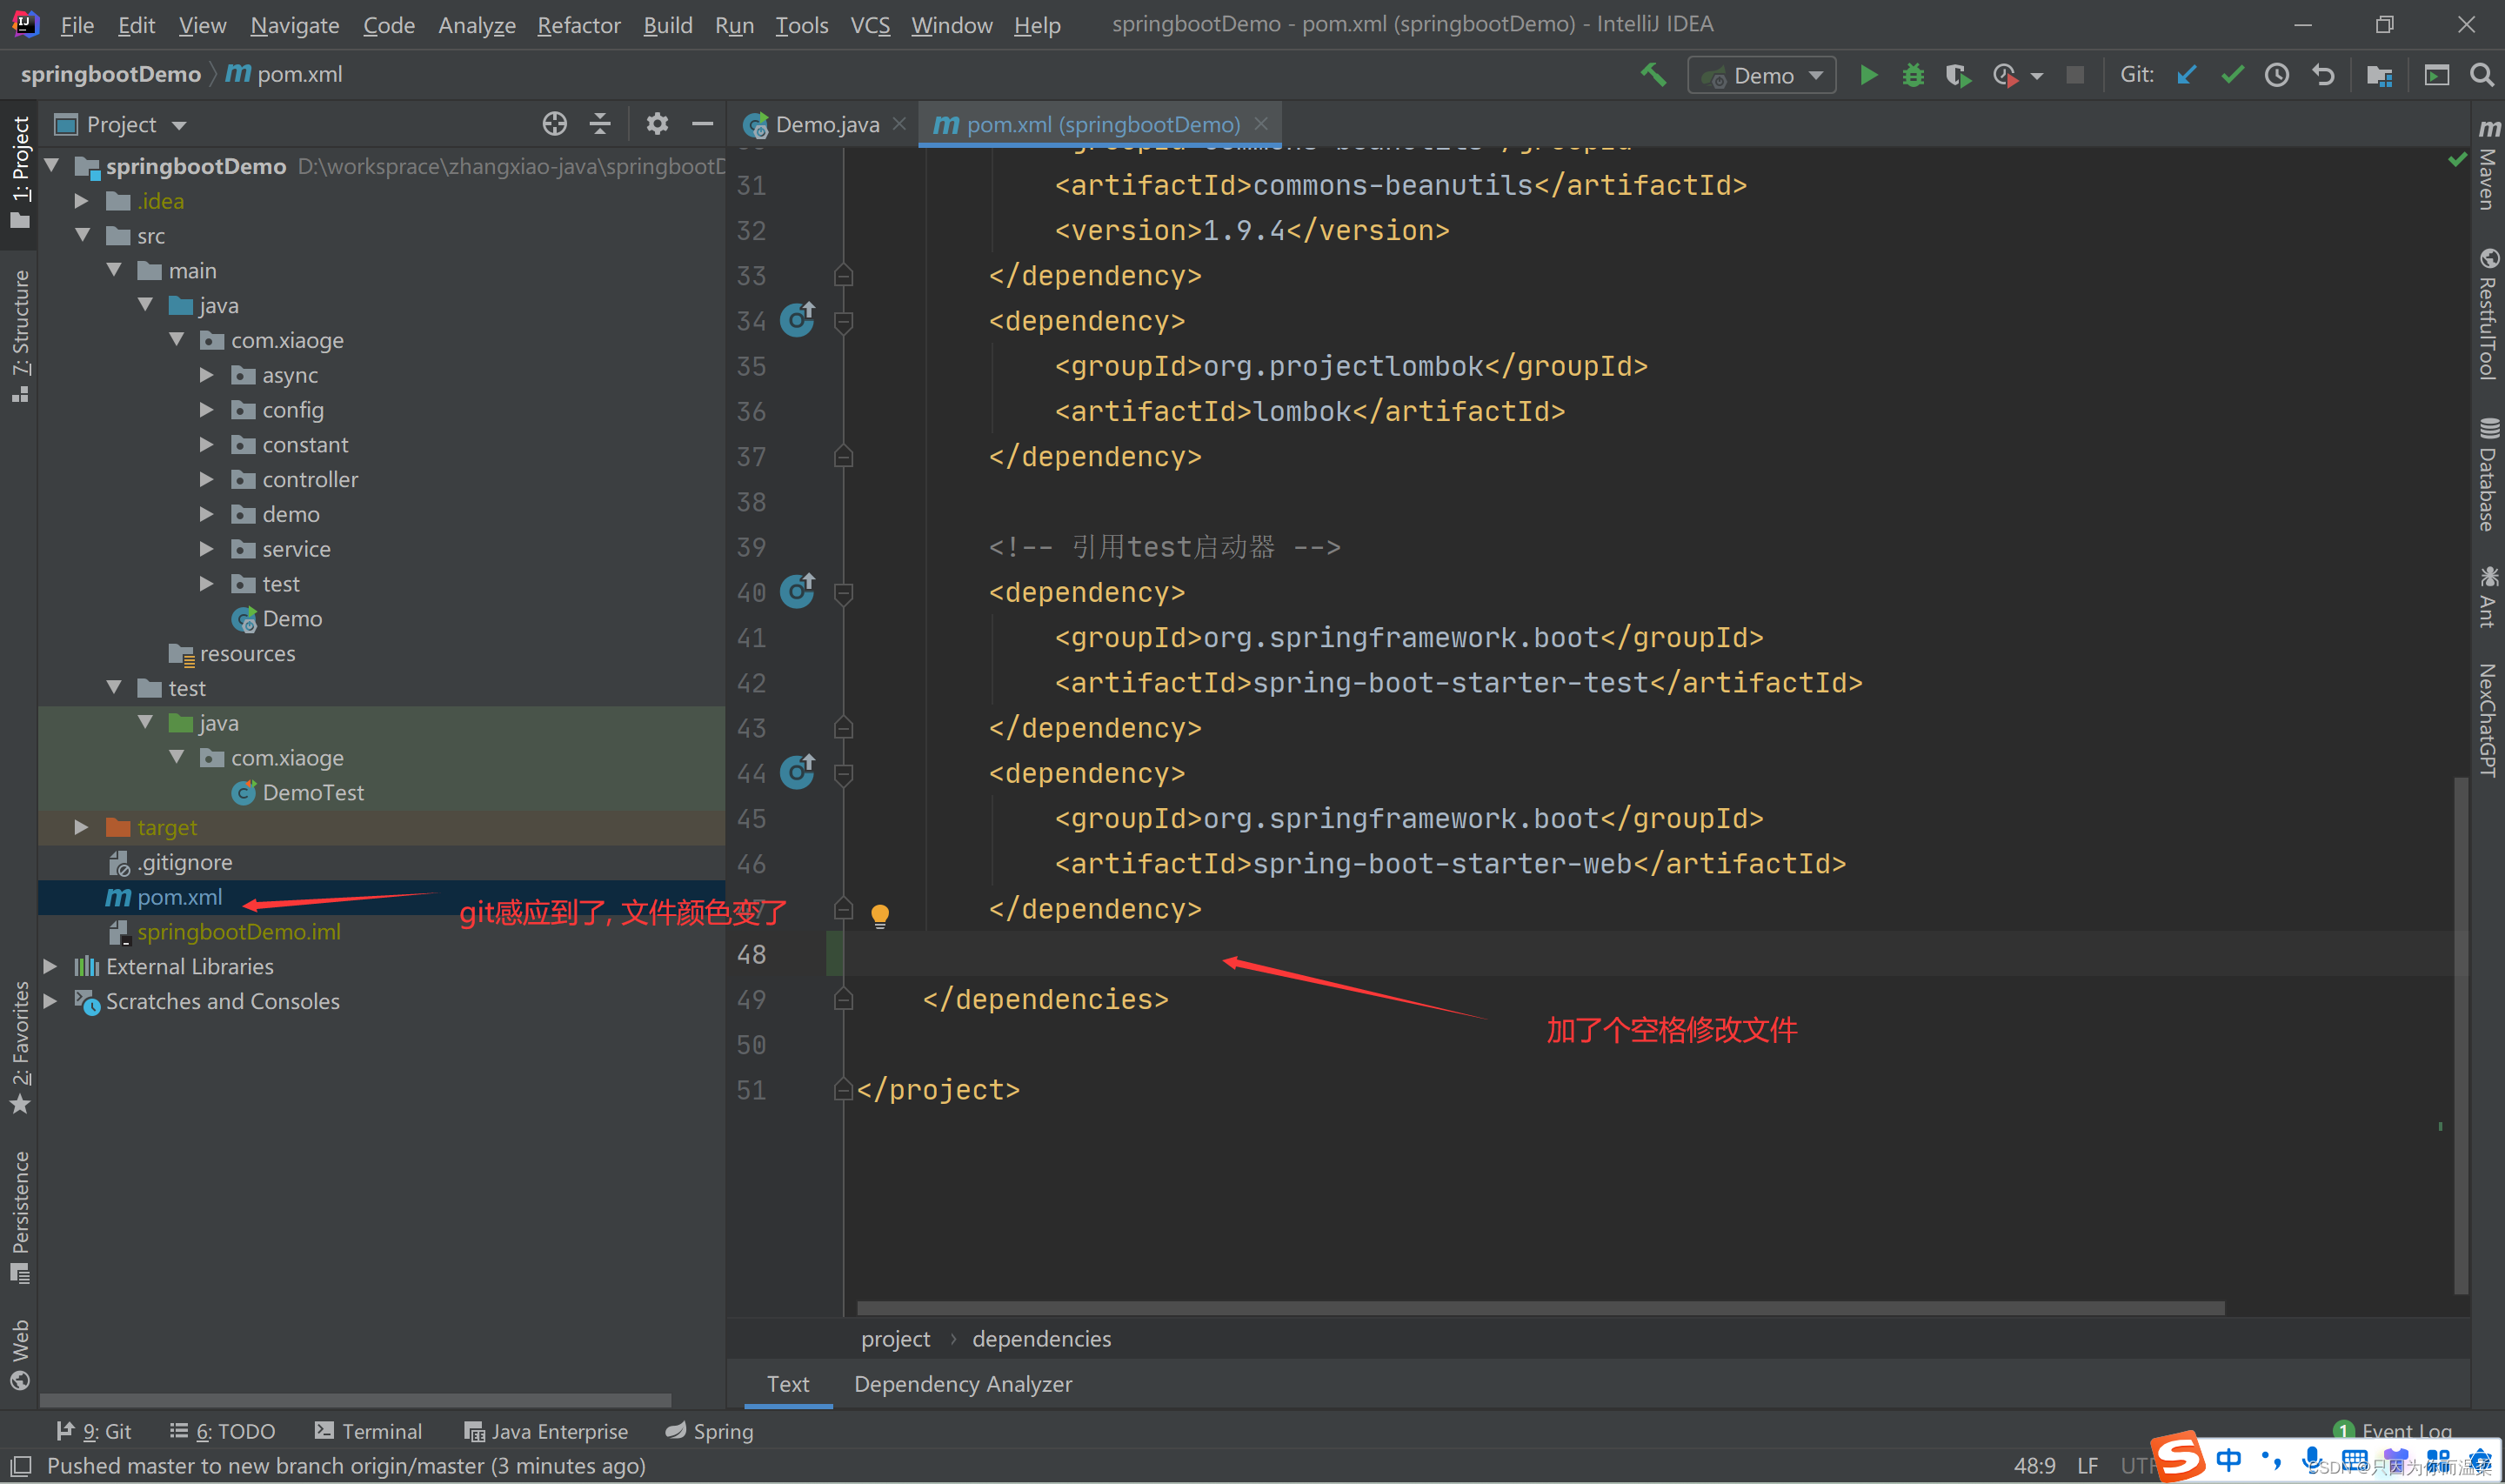Click the green Run button
The width and height of the screenshot is (2505, 1484).
1867,76
